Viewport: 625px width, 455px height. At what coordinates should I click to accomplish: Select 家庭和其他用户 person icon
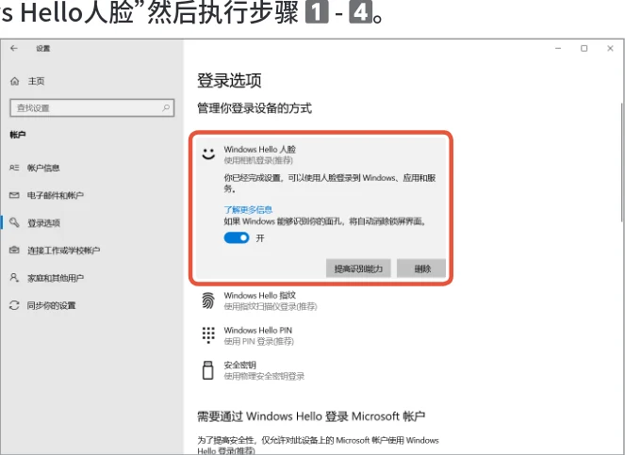click(x=14, y=277)
